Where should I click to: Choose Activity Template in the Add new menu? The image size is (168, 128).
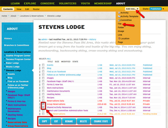click(x=129, y=16)
